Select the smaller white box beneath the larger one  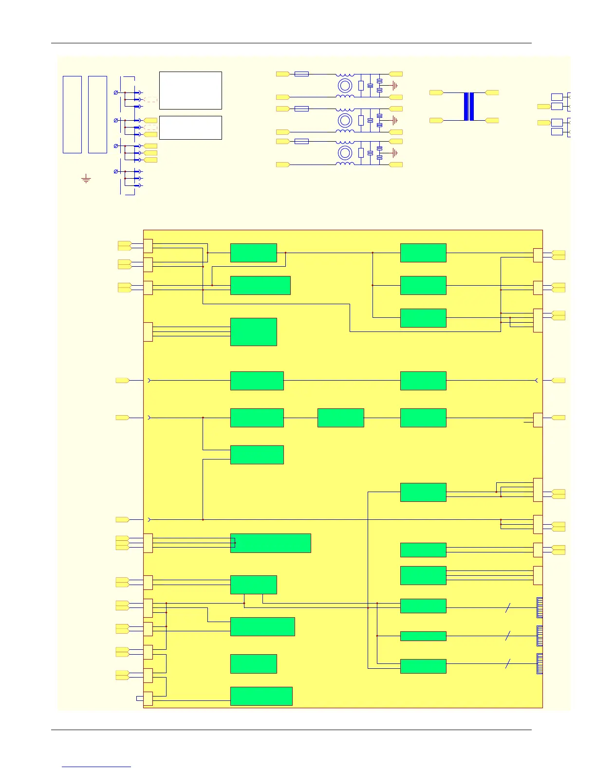(190, 128)
